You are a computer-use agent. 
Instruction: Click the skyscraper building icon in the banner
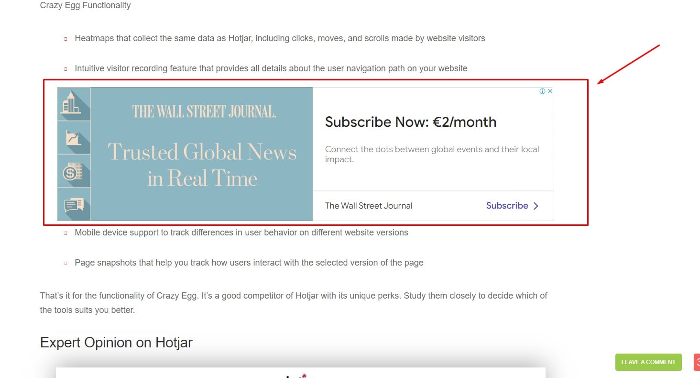tap(72, 103)
